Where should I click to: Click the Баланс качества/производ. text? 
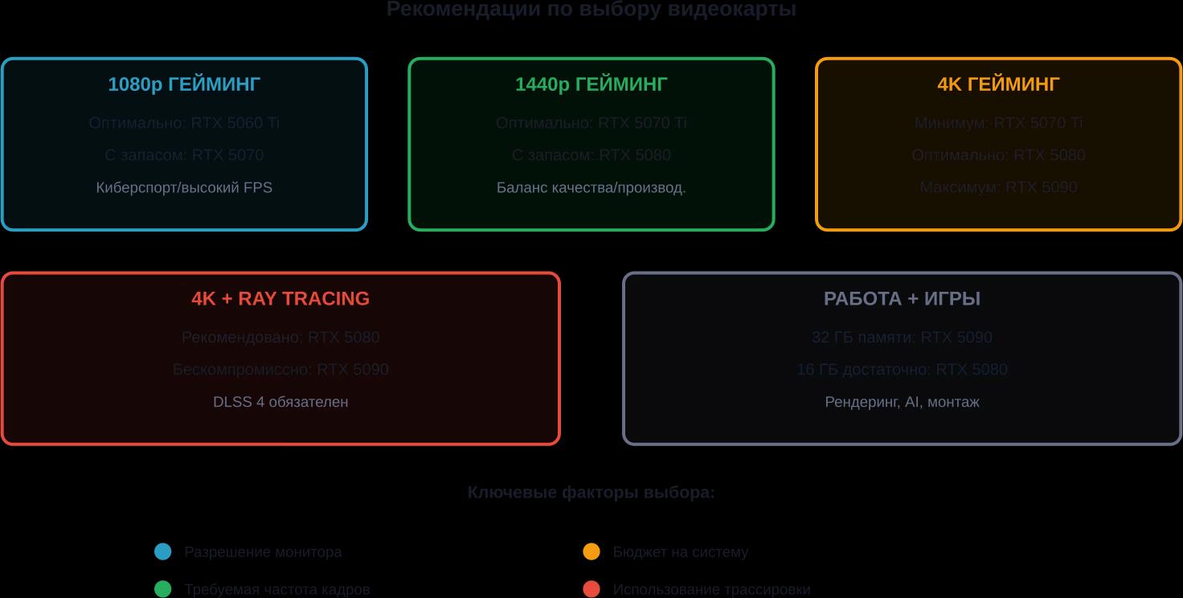(591, 188)
